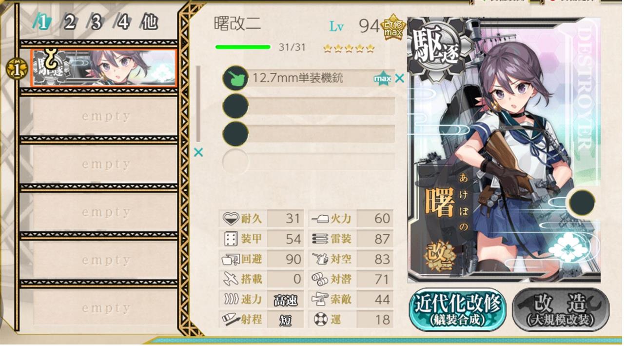
Task: Open the 他 (other) tab
Action: pyautogui.click(x=150, y=21)
